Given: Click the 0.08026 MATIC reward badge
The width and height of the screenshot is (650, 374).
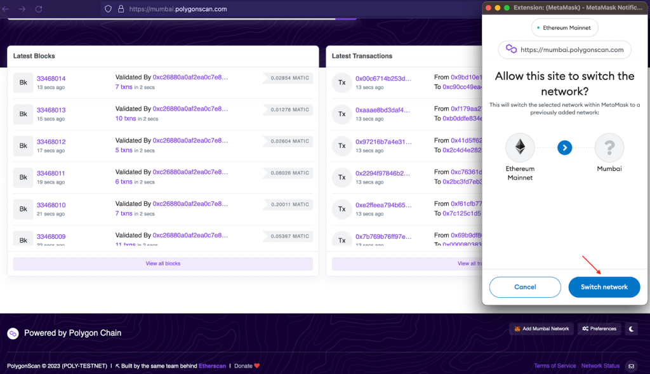Looking at the screenshot, I should pyautogui.click(x=289, y=173).
